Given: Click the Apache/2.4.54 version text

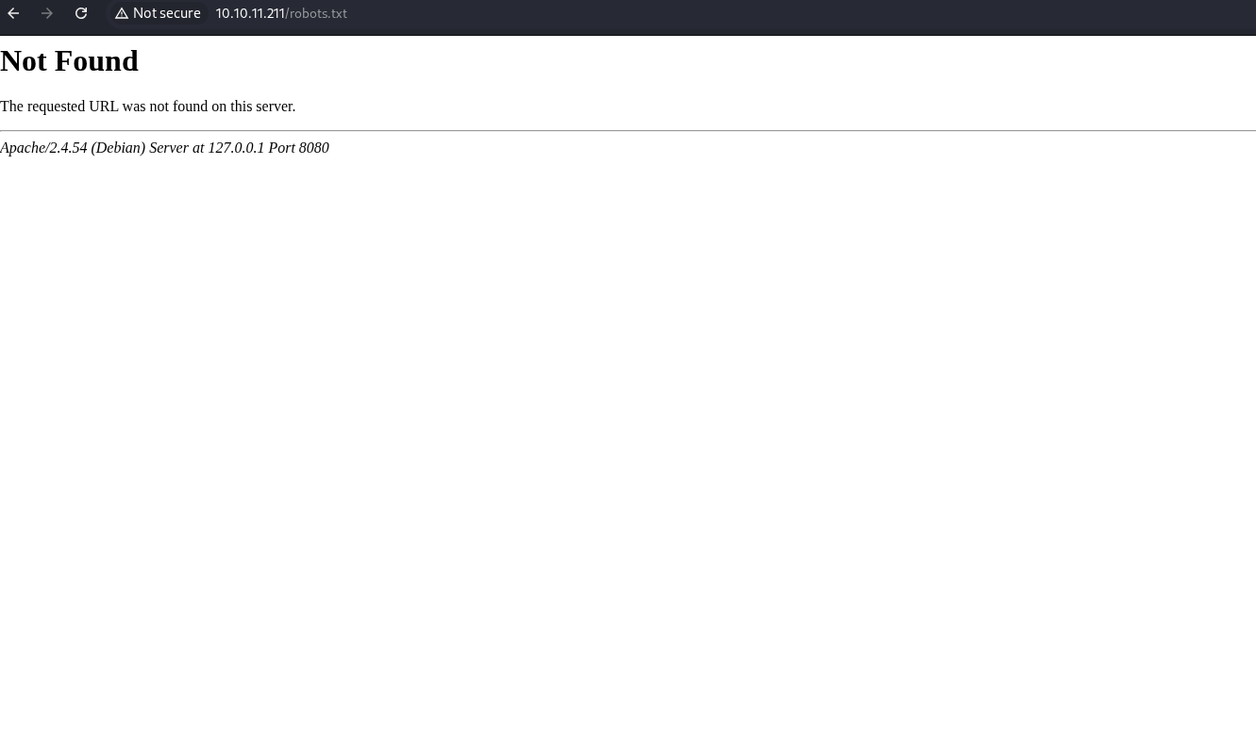Looking at the screenshot, I should (43, 148).
